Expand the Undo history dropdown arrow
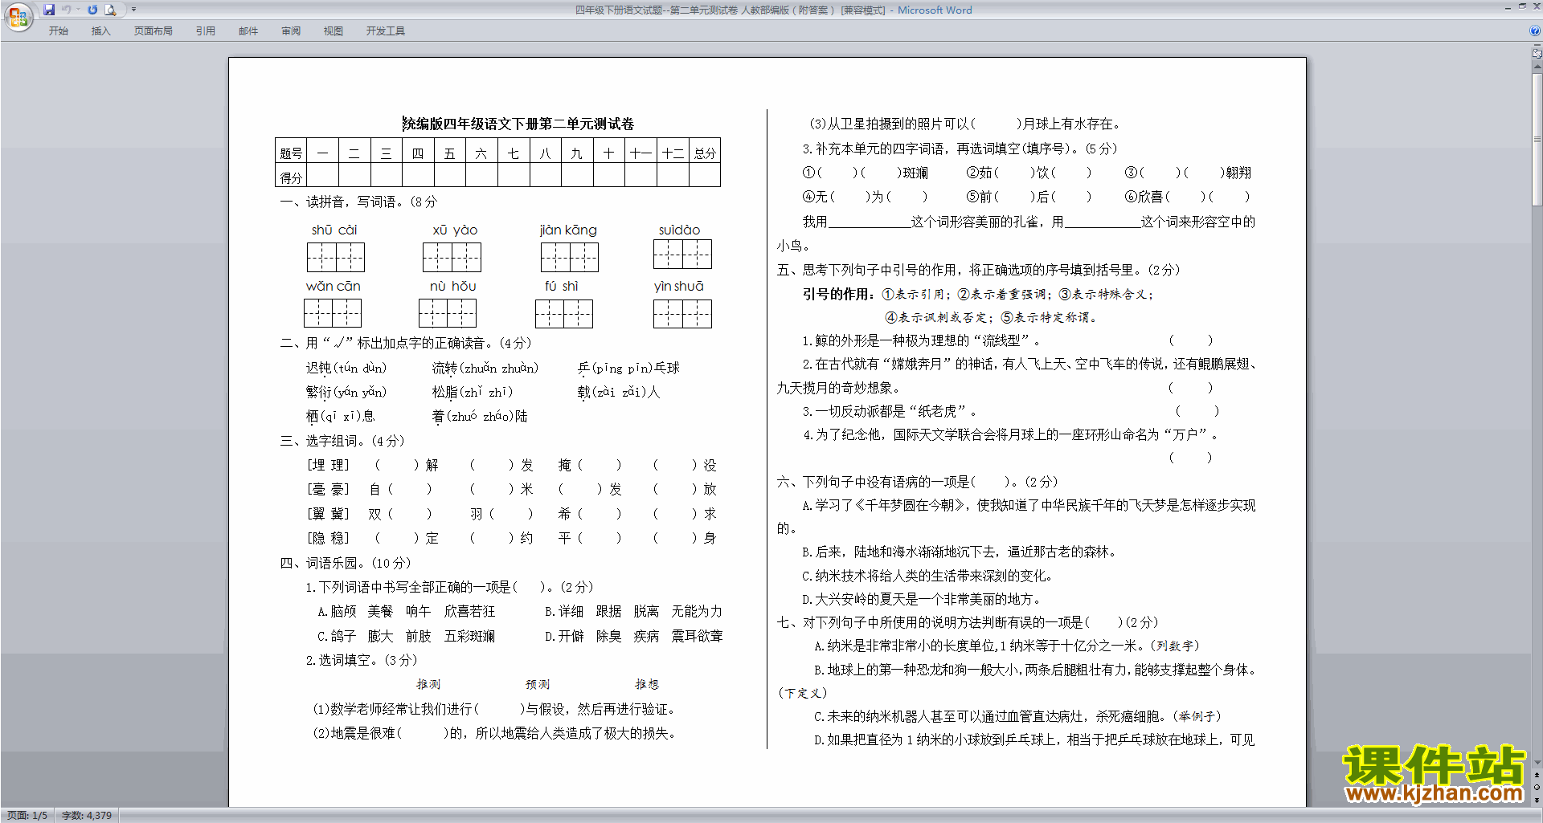 78,10
